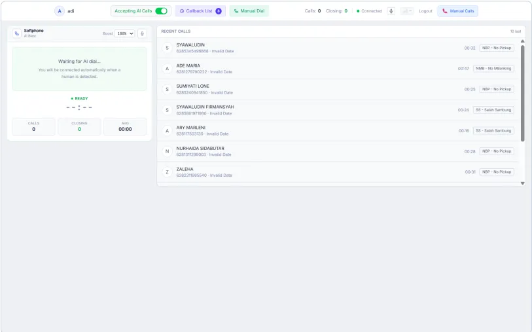Open the Manual Calls view
The height and width of the screenshot is (332, 532).
pos(457,11)
